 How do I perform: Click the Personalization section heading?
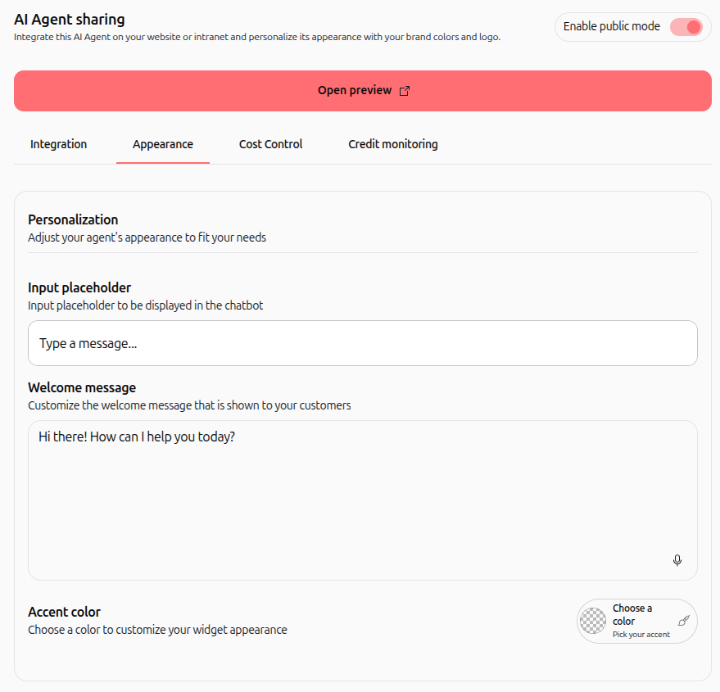pos(73,219)
